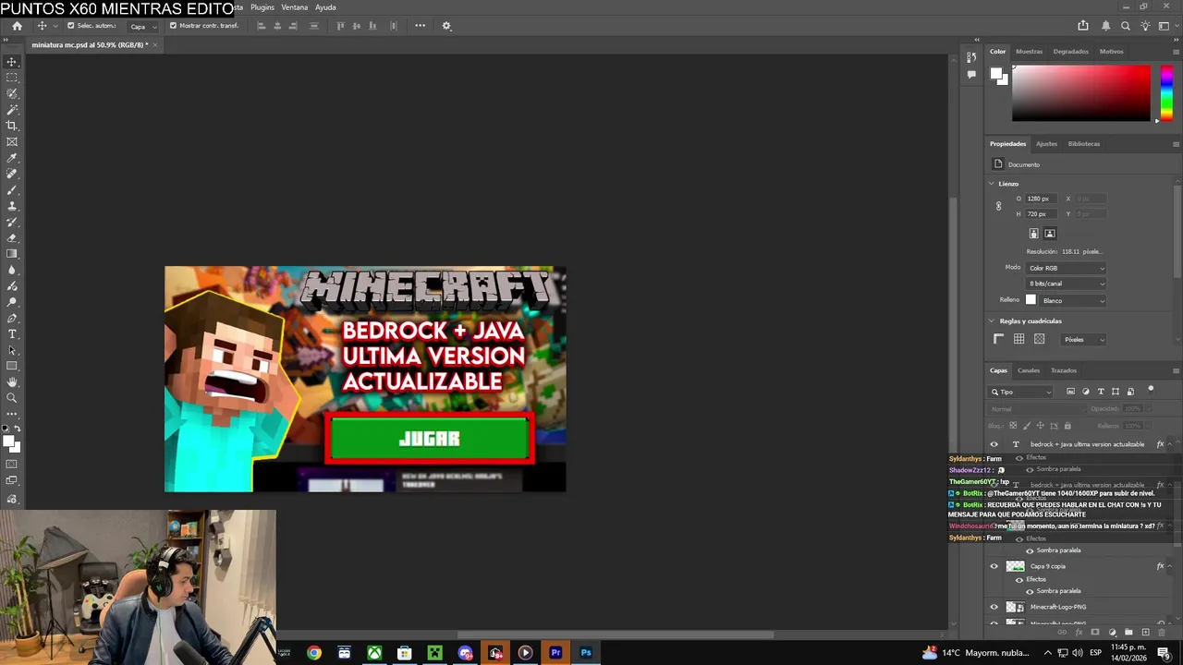Open the Plugins menu
1183x665 pixels.
pyautogui.click(x=262, y=7)
